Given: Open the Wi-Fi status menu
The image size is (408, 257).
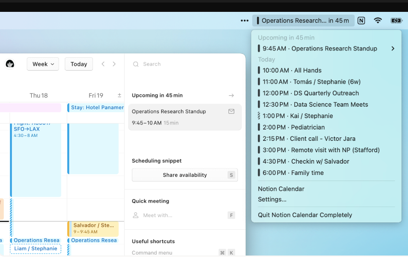Looking at the screenshot, I should [378, 21].
